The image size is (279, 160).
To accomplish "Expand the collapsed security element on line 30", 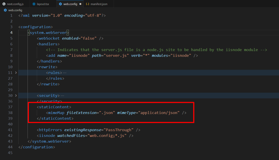I will click(15, 95).
